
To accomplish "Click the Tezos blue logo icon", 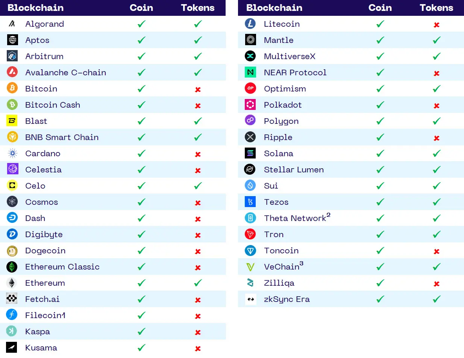I will click(x=250, y=202).
